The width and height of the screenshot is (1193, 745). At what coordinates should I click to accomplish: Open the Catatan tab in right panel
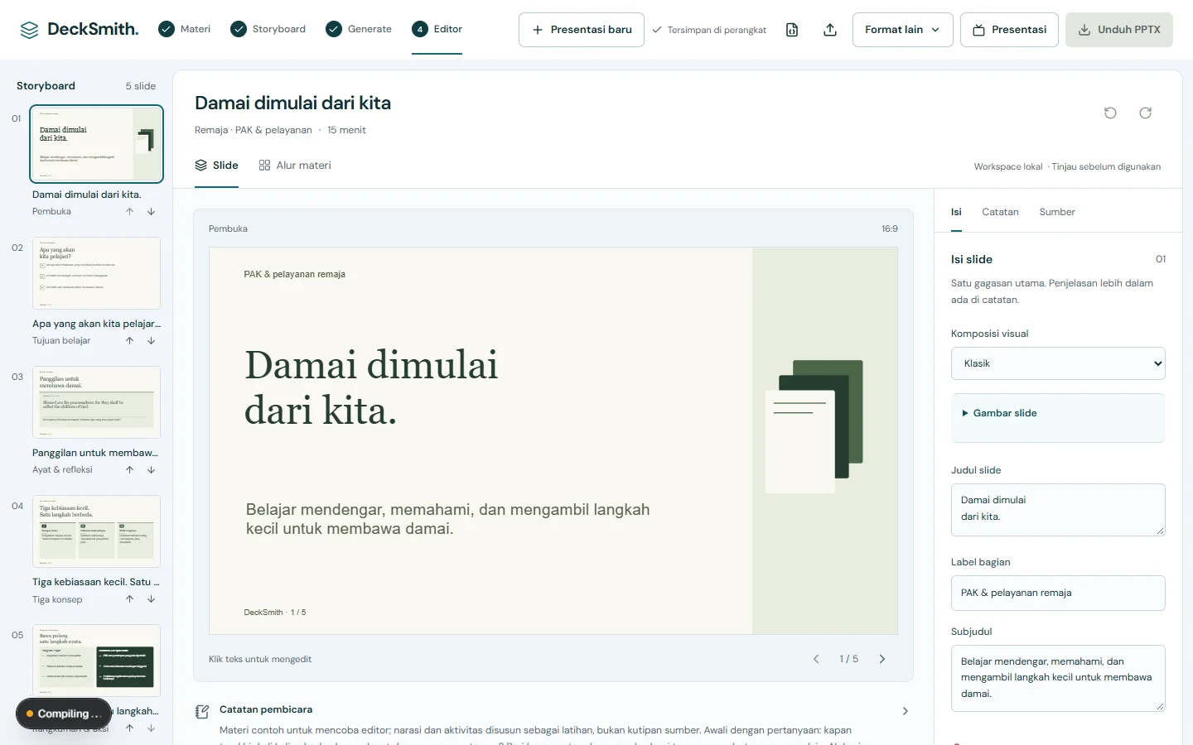tap(1000, 212)
